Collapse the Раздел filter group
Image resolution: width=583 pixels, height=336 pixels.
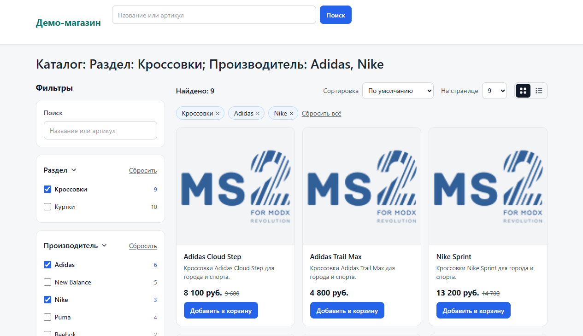tap(60, 170)
